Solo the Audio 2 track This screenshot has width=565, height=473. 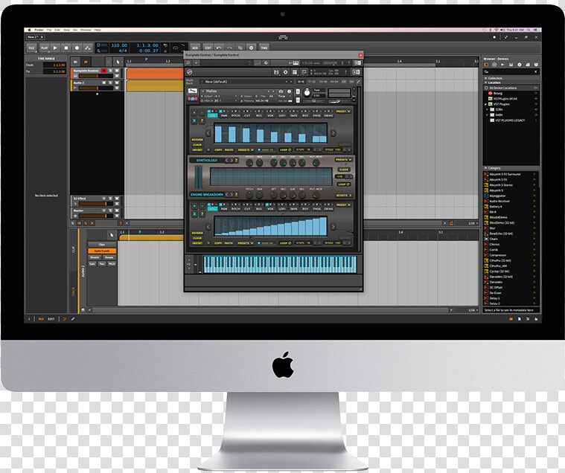[x=111, y=83]
